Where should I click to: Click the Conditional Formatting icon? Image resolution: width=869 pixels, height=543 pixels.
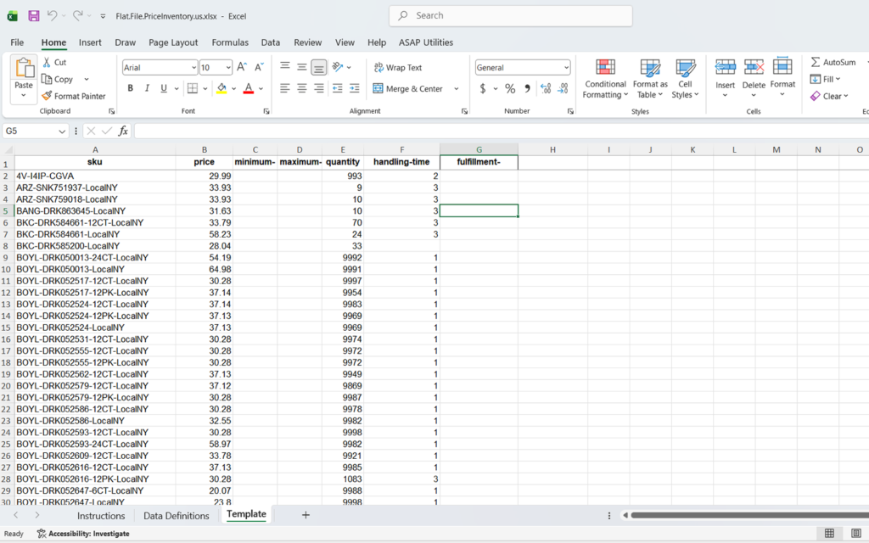point(605,68)
